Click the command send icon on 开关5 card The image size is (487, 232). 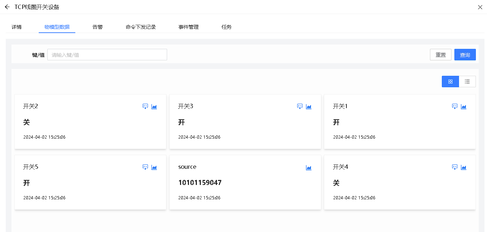[145, 167]
